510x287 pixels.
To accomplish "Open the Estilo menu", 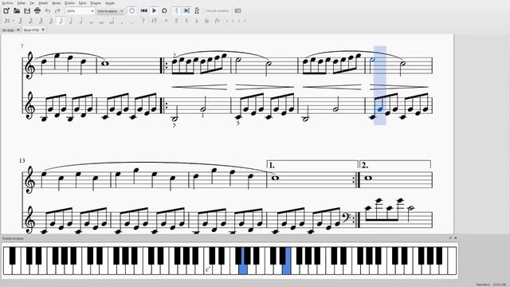I will [83, 3].
